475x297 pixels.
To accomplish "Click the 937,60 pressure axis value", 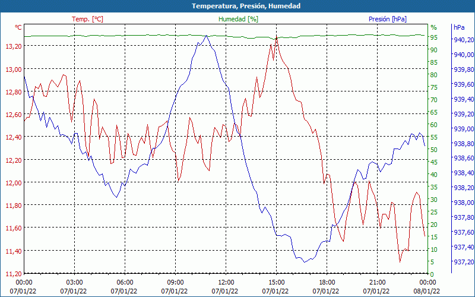I will click(x=464, y=232).
